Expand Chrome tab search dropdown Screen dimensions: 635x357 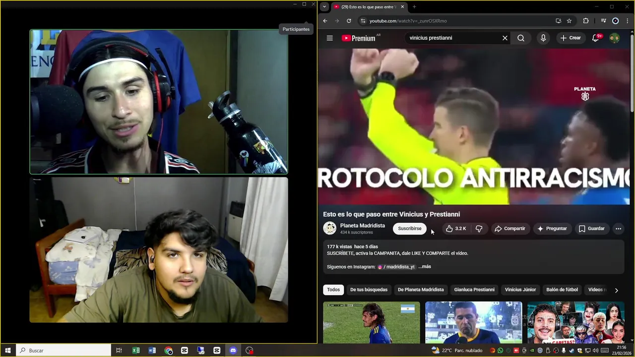click(324, 7)
